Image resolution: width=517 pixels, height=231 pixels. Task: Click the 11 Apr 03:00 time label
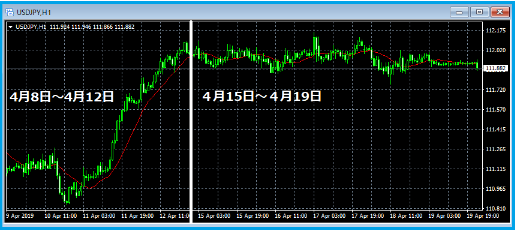pos(99,216)
